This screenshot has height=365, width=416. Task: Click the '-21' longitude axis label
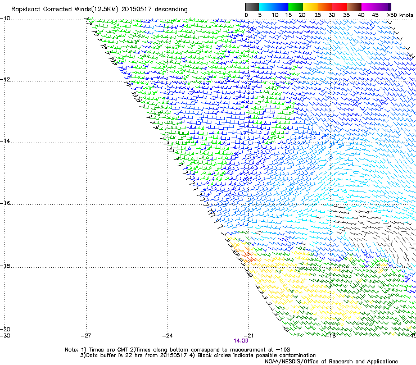point(248,336)
